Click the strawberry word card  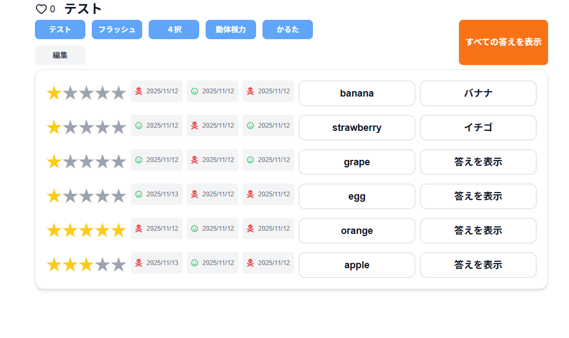[x=357, y=128]
